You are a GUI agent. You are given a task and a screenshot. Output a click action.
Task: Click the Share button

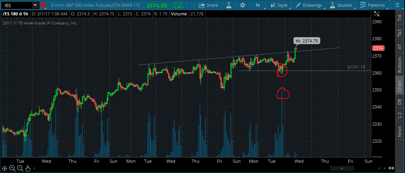coord(209,5)
